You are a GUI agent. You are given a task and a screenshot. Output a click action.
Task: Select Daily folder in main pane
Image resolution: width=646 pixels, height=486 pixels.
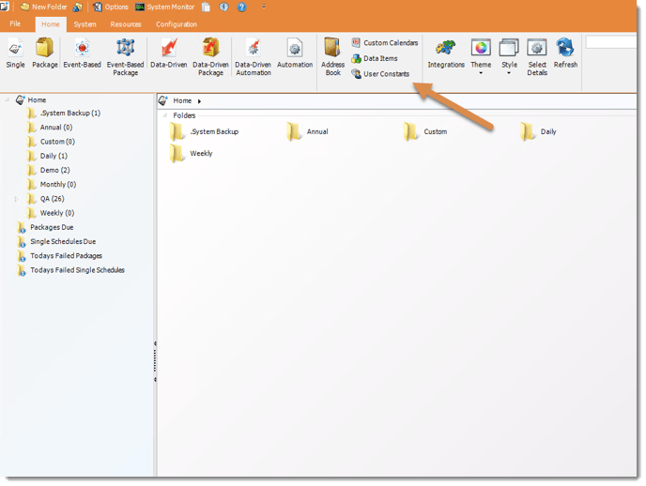click(538, 132)
